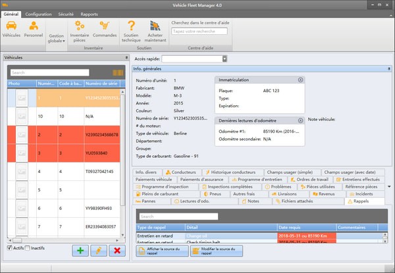Click Afficher la source du rappel
Image resolution: width=395 pixels, height=273 pixels.
click(x=161, y=251)
